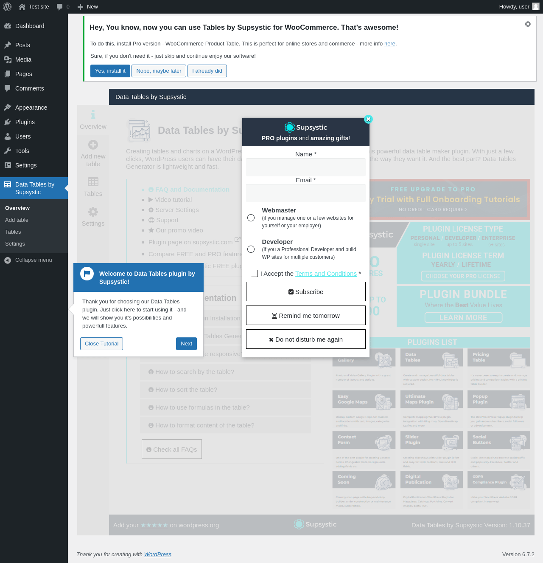This screenshot has height=563, width=543.
Task: Open the New content menu
Action: (88, 7)
